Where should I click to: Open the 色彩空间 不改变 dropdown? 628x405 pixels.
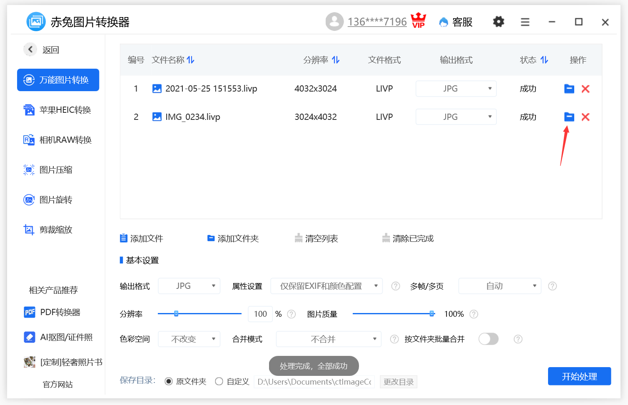pos(189,339)
